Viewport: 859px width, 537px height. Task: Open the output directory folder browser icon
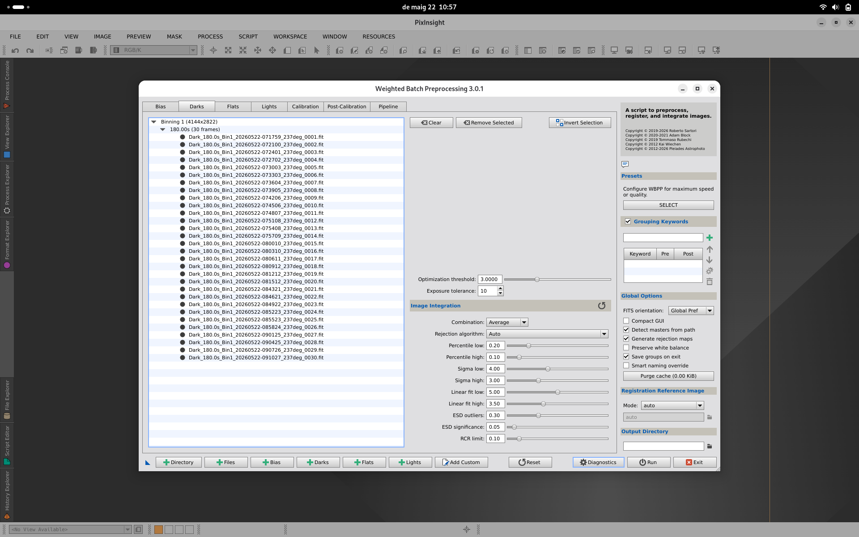click(710, 446)
